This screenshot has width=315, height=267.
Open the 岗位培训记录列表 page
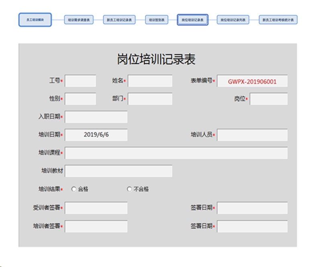click(x=233, y=20)
